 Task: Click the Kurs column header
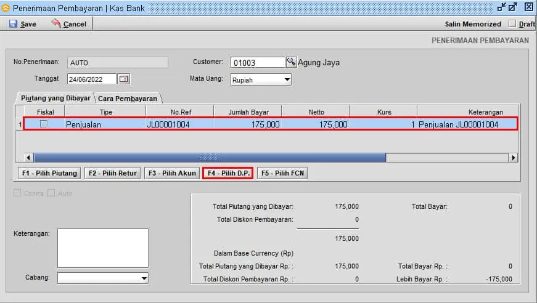pos(383,112)
